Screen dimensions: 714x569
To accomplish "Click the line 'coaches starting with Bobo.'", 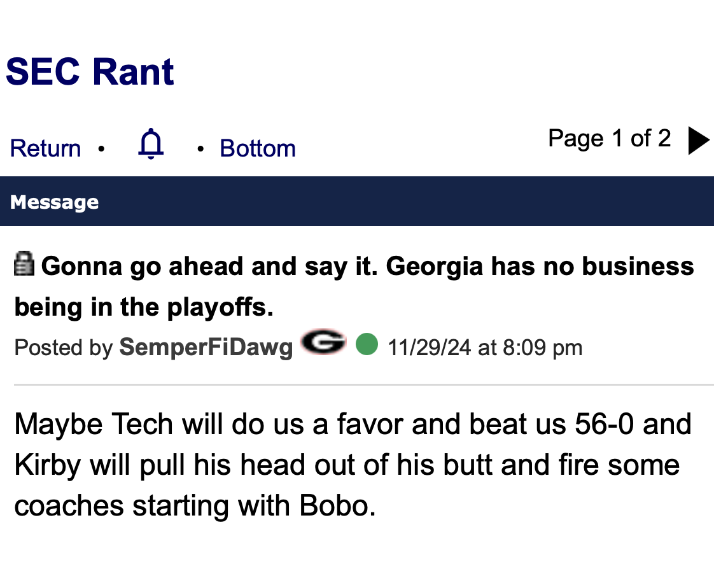I will pyautogui.click(x=195, y=505).
